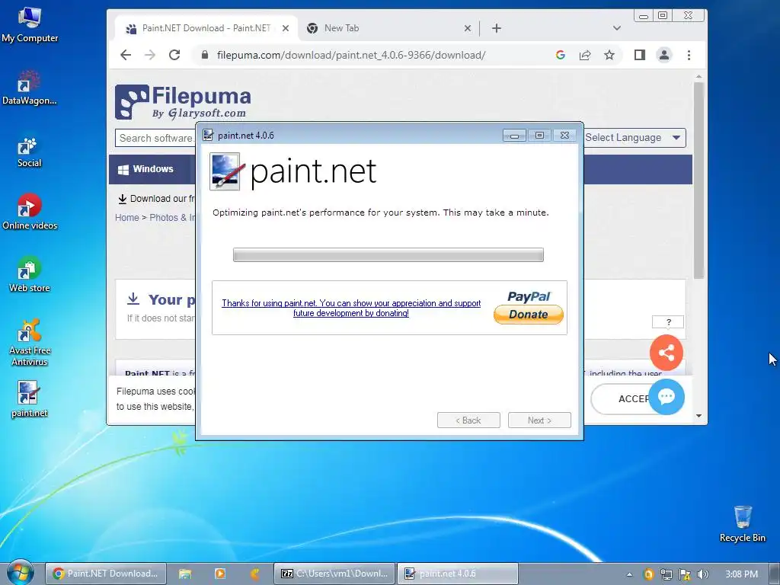
Task: Click the Filepuma logo
Action: [x=183, y=102]
